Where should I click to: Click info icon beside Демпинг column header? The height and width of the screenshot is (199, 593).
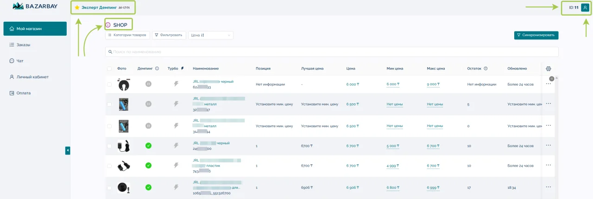tap(157, 68)
